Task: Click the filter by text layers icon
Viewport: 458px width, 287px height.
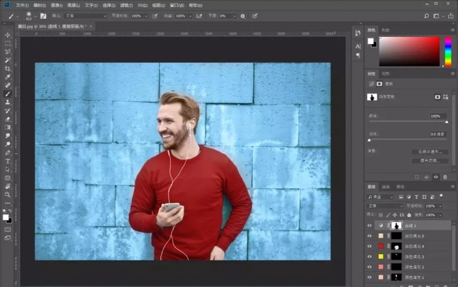Action: [416, 197]
